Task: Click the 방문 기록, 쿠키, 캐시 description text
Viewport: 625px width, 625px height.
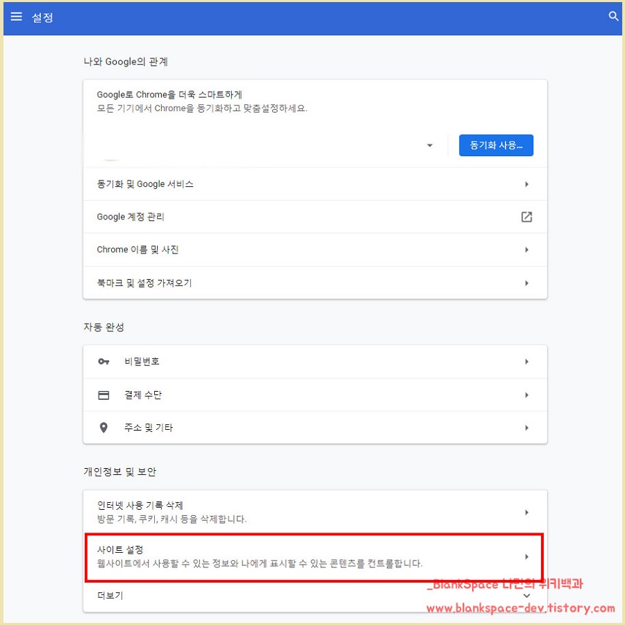Action: coord(172,519)
